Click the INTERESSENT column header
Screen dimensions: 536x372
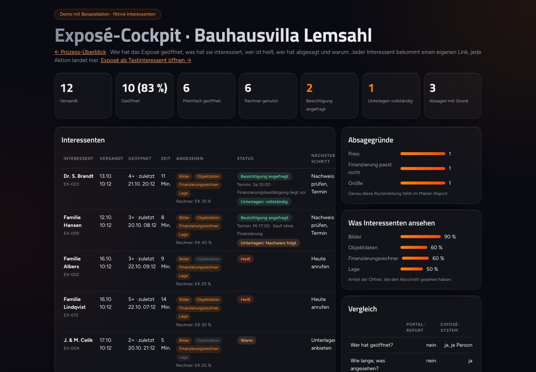pos(78,158)
